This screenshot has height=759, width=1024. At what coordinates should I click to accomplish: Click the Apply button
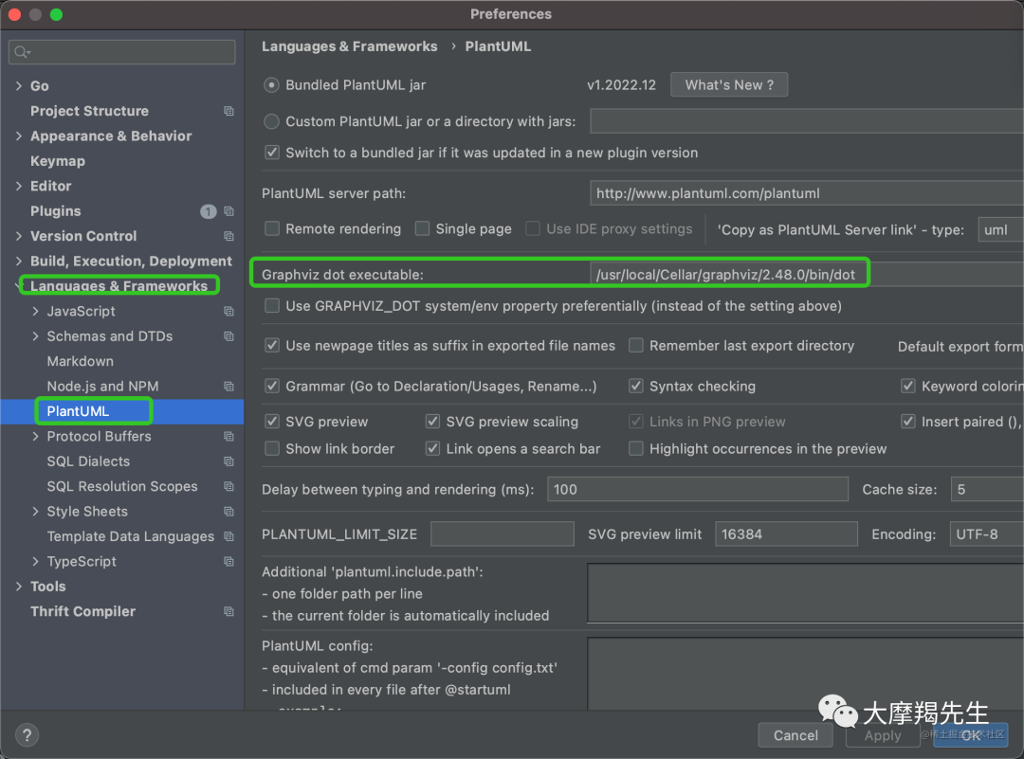point(883,735)
